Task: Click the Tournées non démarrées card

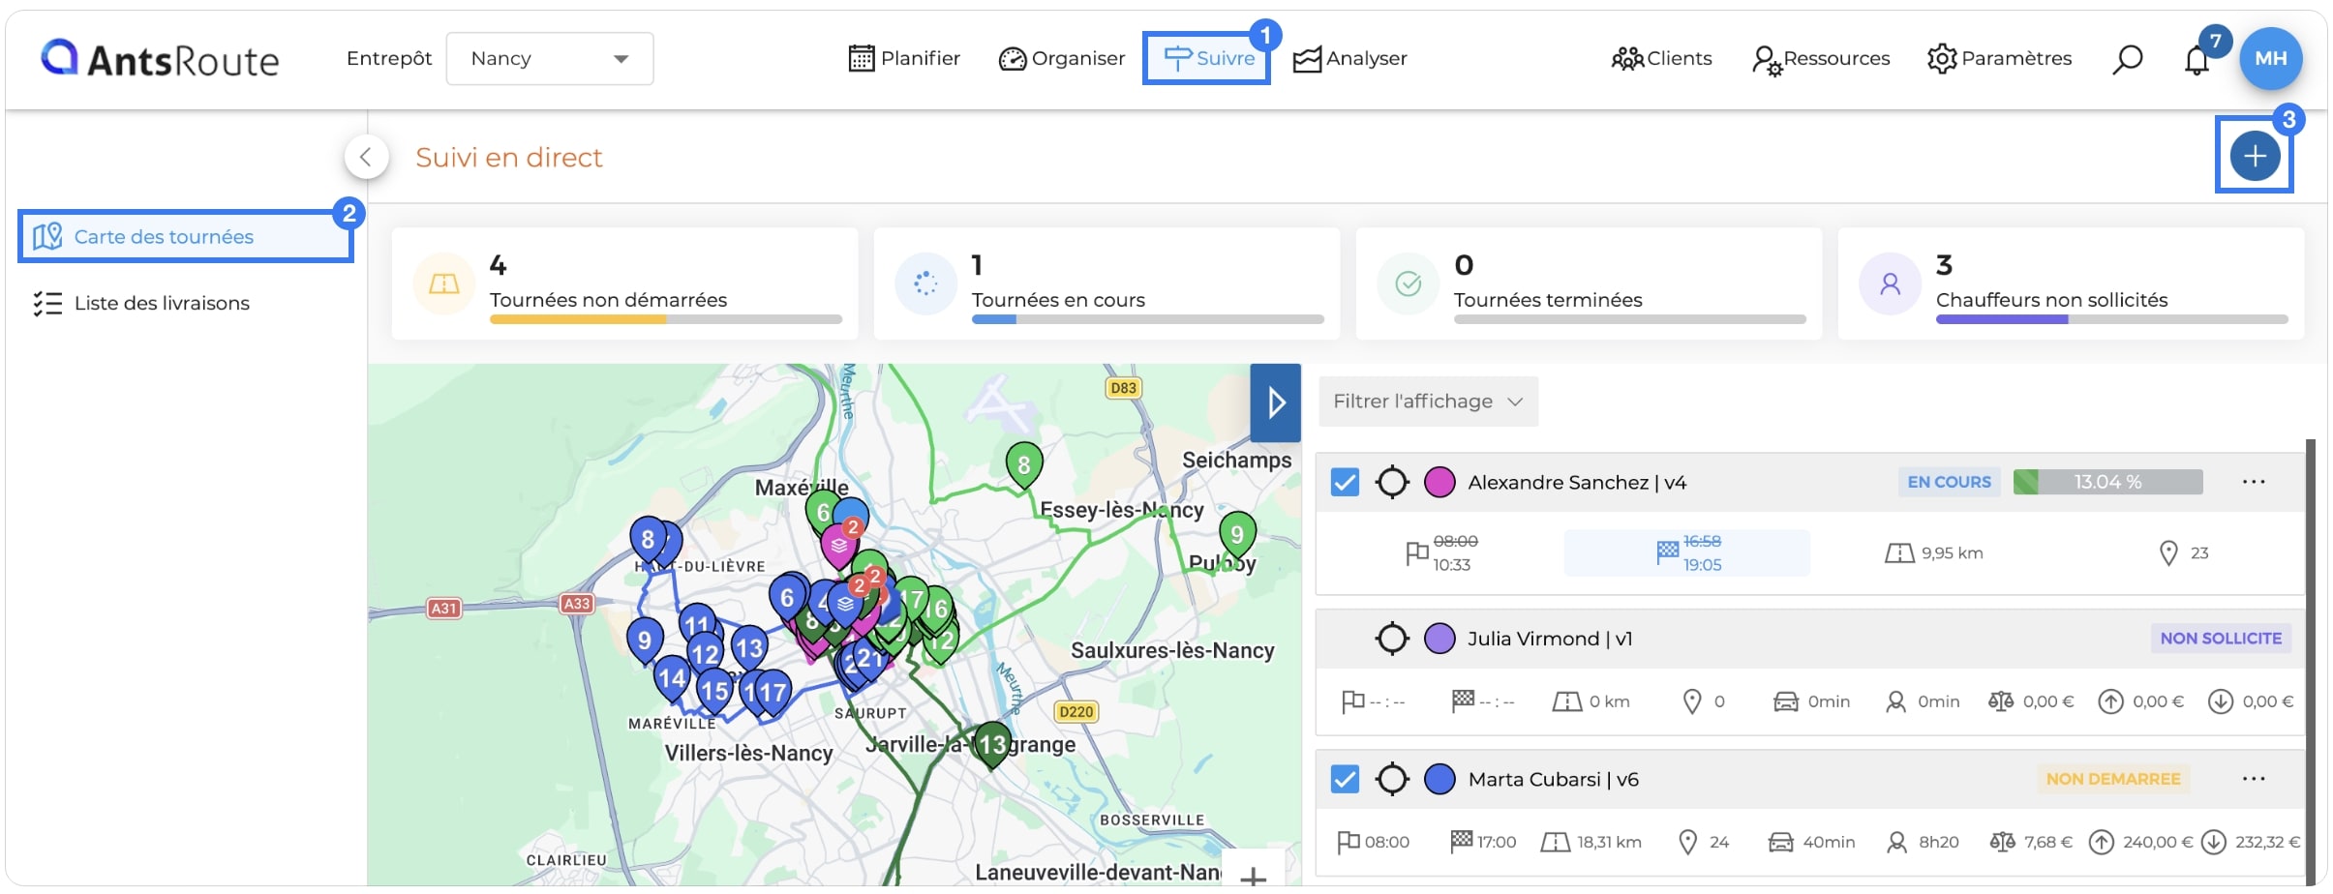Action: click(624, 283)
